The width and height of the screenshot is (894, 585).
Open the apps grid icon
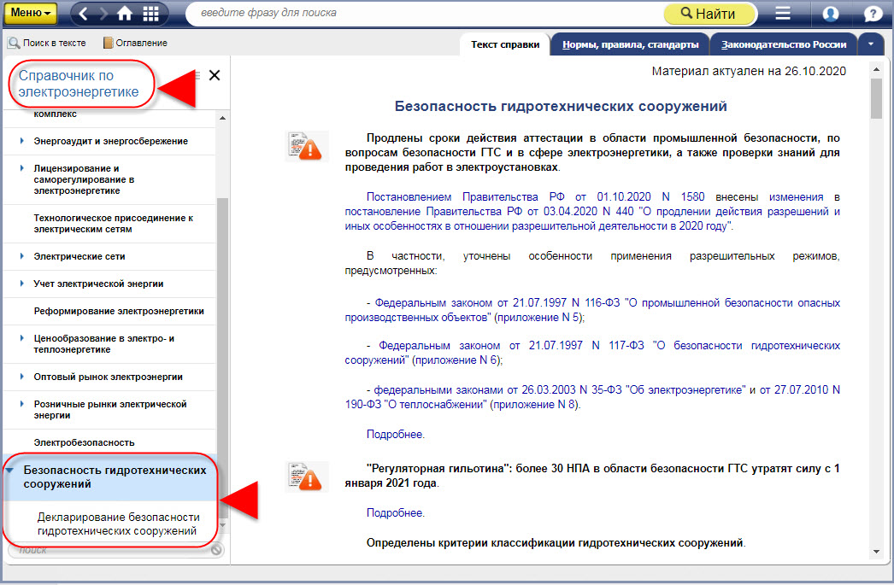tap(151, 14)
